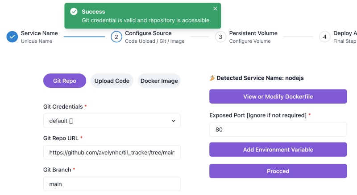Click the completed Service Name step checkmark

(12, 37)
